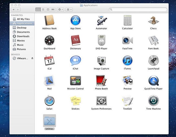Image resolution: width=176 pixels, height=137 pixels.
Task: Open the gear Action menu dropdown
Action: [60, 9]
